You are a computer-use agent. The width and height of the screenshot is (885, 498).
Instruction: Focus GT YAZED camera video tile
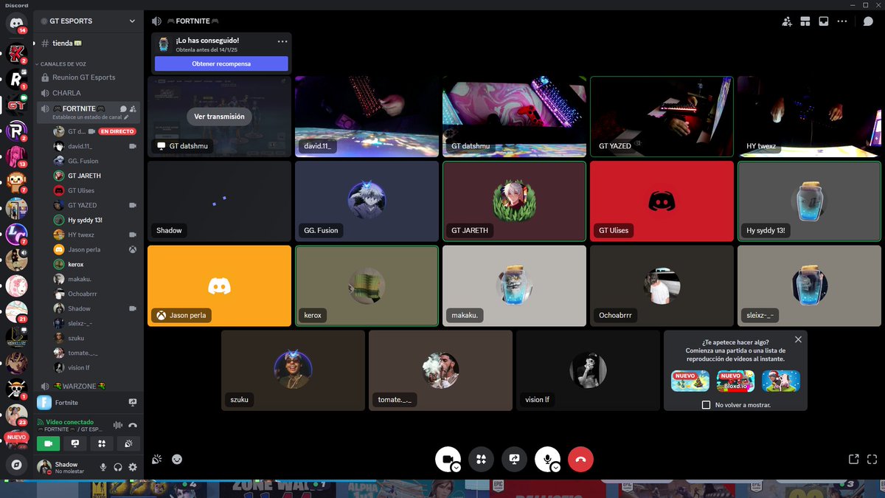662,117
